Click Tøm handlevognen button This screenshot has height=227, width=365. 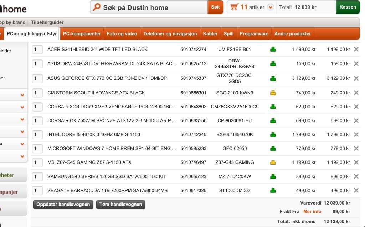[x=120, y=205]
